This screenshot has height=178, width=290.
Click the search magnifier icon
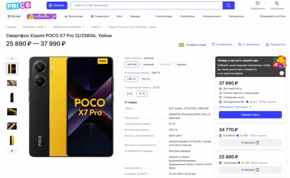(229, 6)
